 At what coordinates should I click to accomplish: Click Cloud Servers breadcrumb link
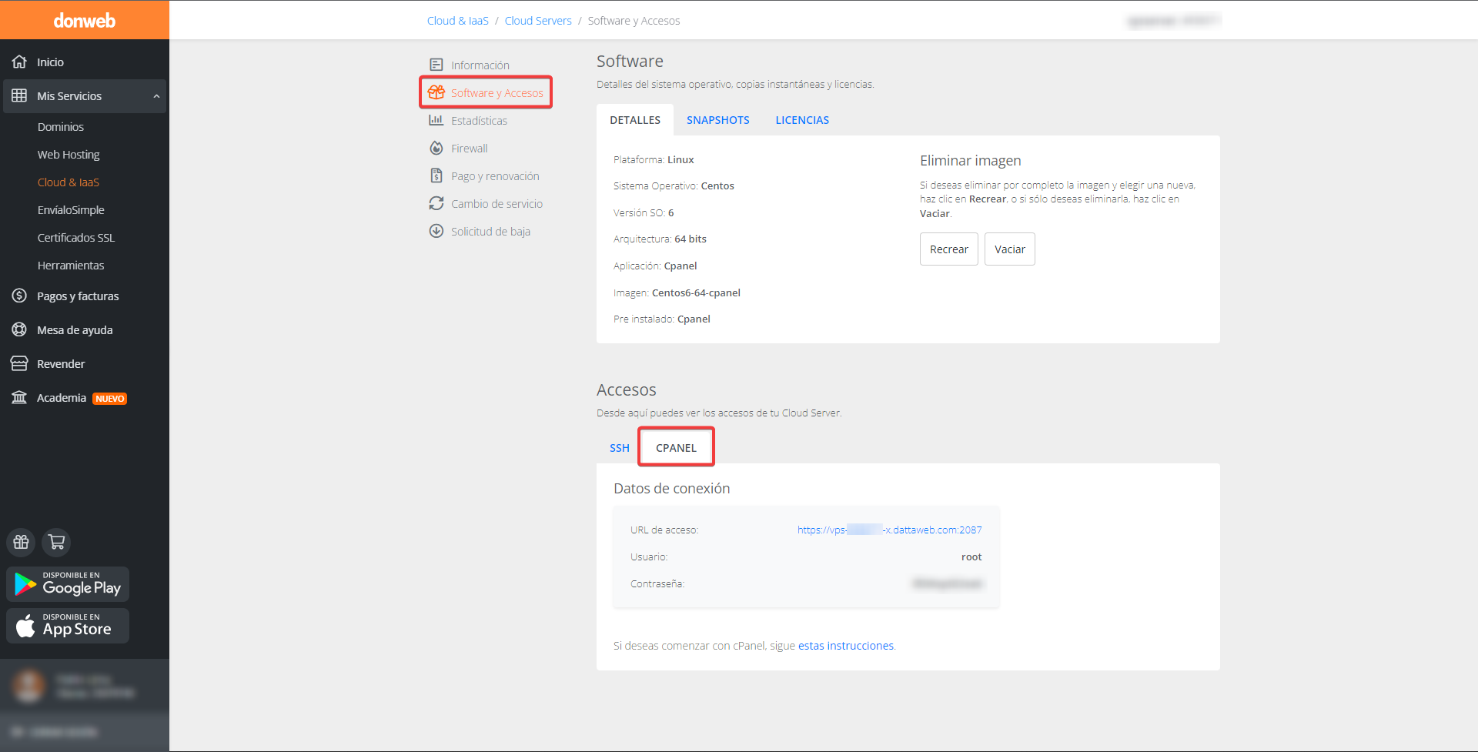[x=538, y=21]
